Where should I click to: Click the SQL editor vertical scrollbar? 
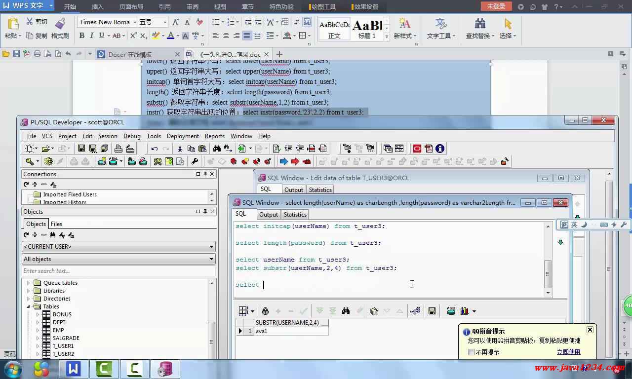coord(548,259)
